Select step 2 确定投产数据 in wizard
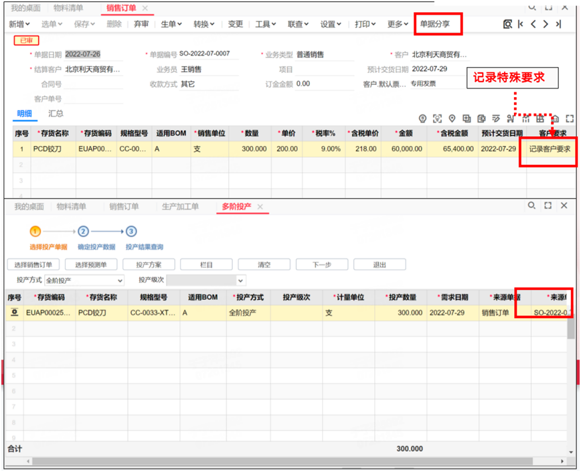Image resolution: width=581 pixels, height=472 pixels. pyautogui.click(x=83, y=232)
